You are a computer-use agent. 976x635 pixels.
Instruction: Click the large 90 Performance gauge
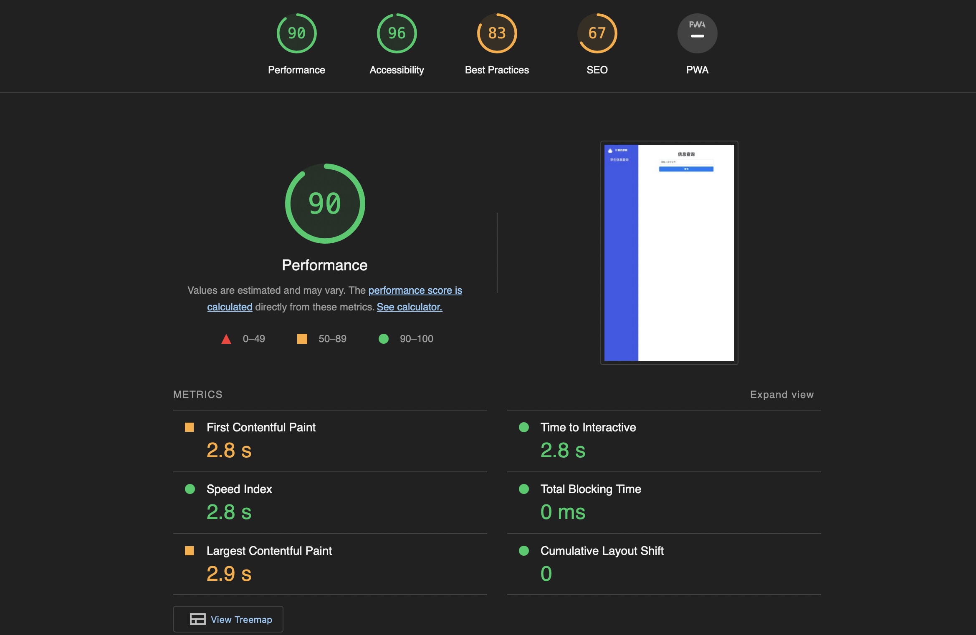pos(325,204)
